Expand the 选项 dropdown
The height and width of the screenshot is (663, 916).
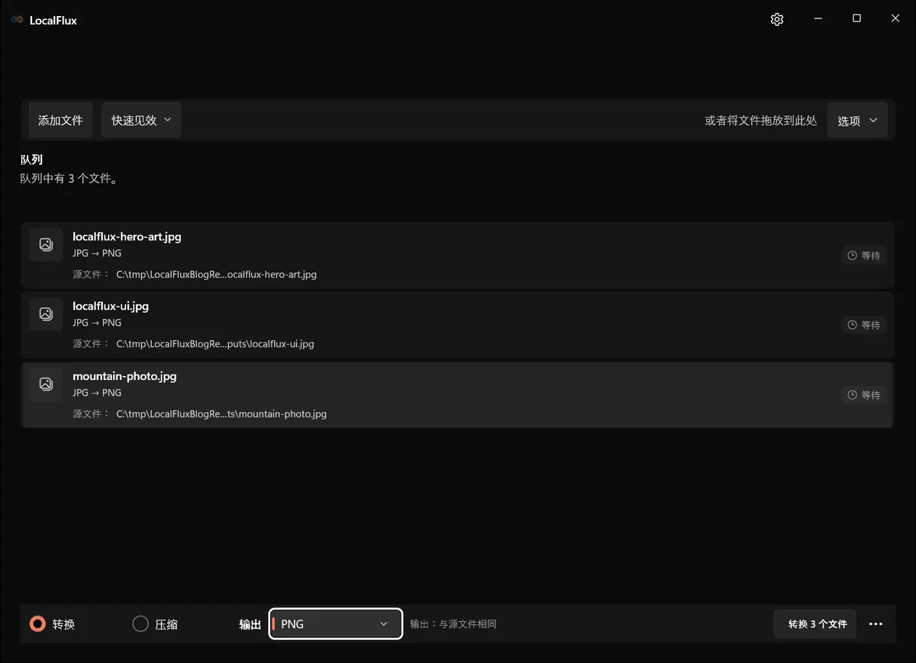[x=857, y=121]
